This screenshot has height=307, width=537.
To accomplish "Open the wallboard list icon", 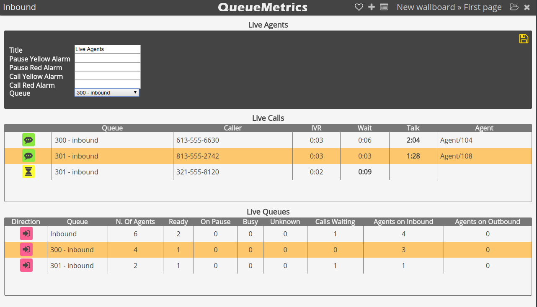I will click(384, 7).
